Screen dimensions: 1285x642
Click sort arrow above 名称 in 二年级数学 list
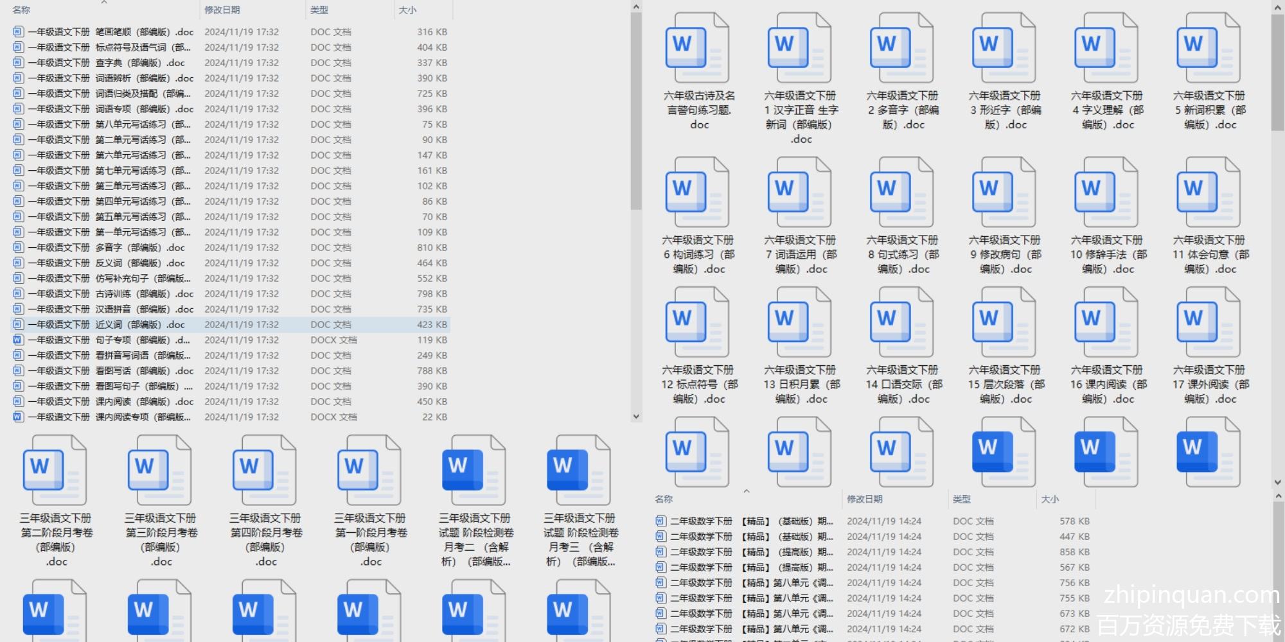(x=747, y=491)
